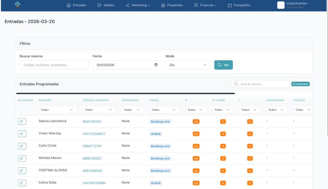Expand the Finanzas menu
The width and height of the screenshot is (328, 189).
tap(205, 5)
